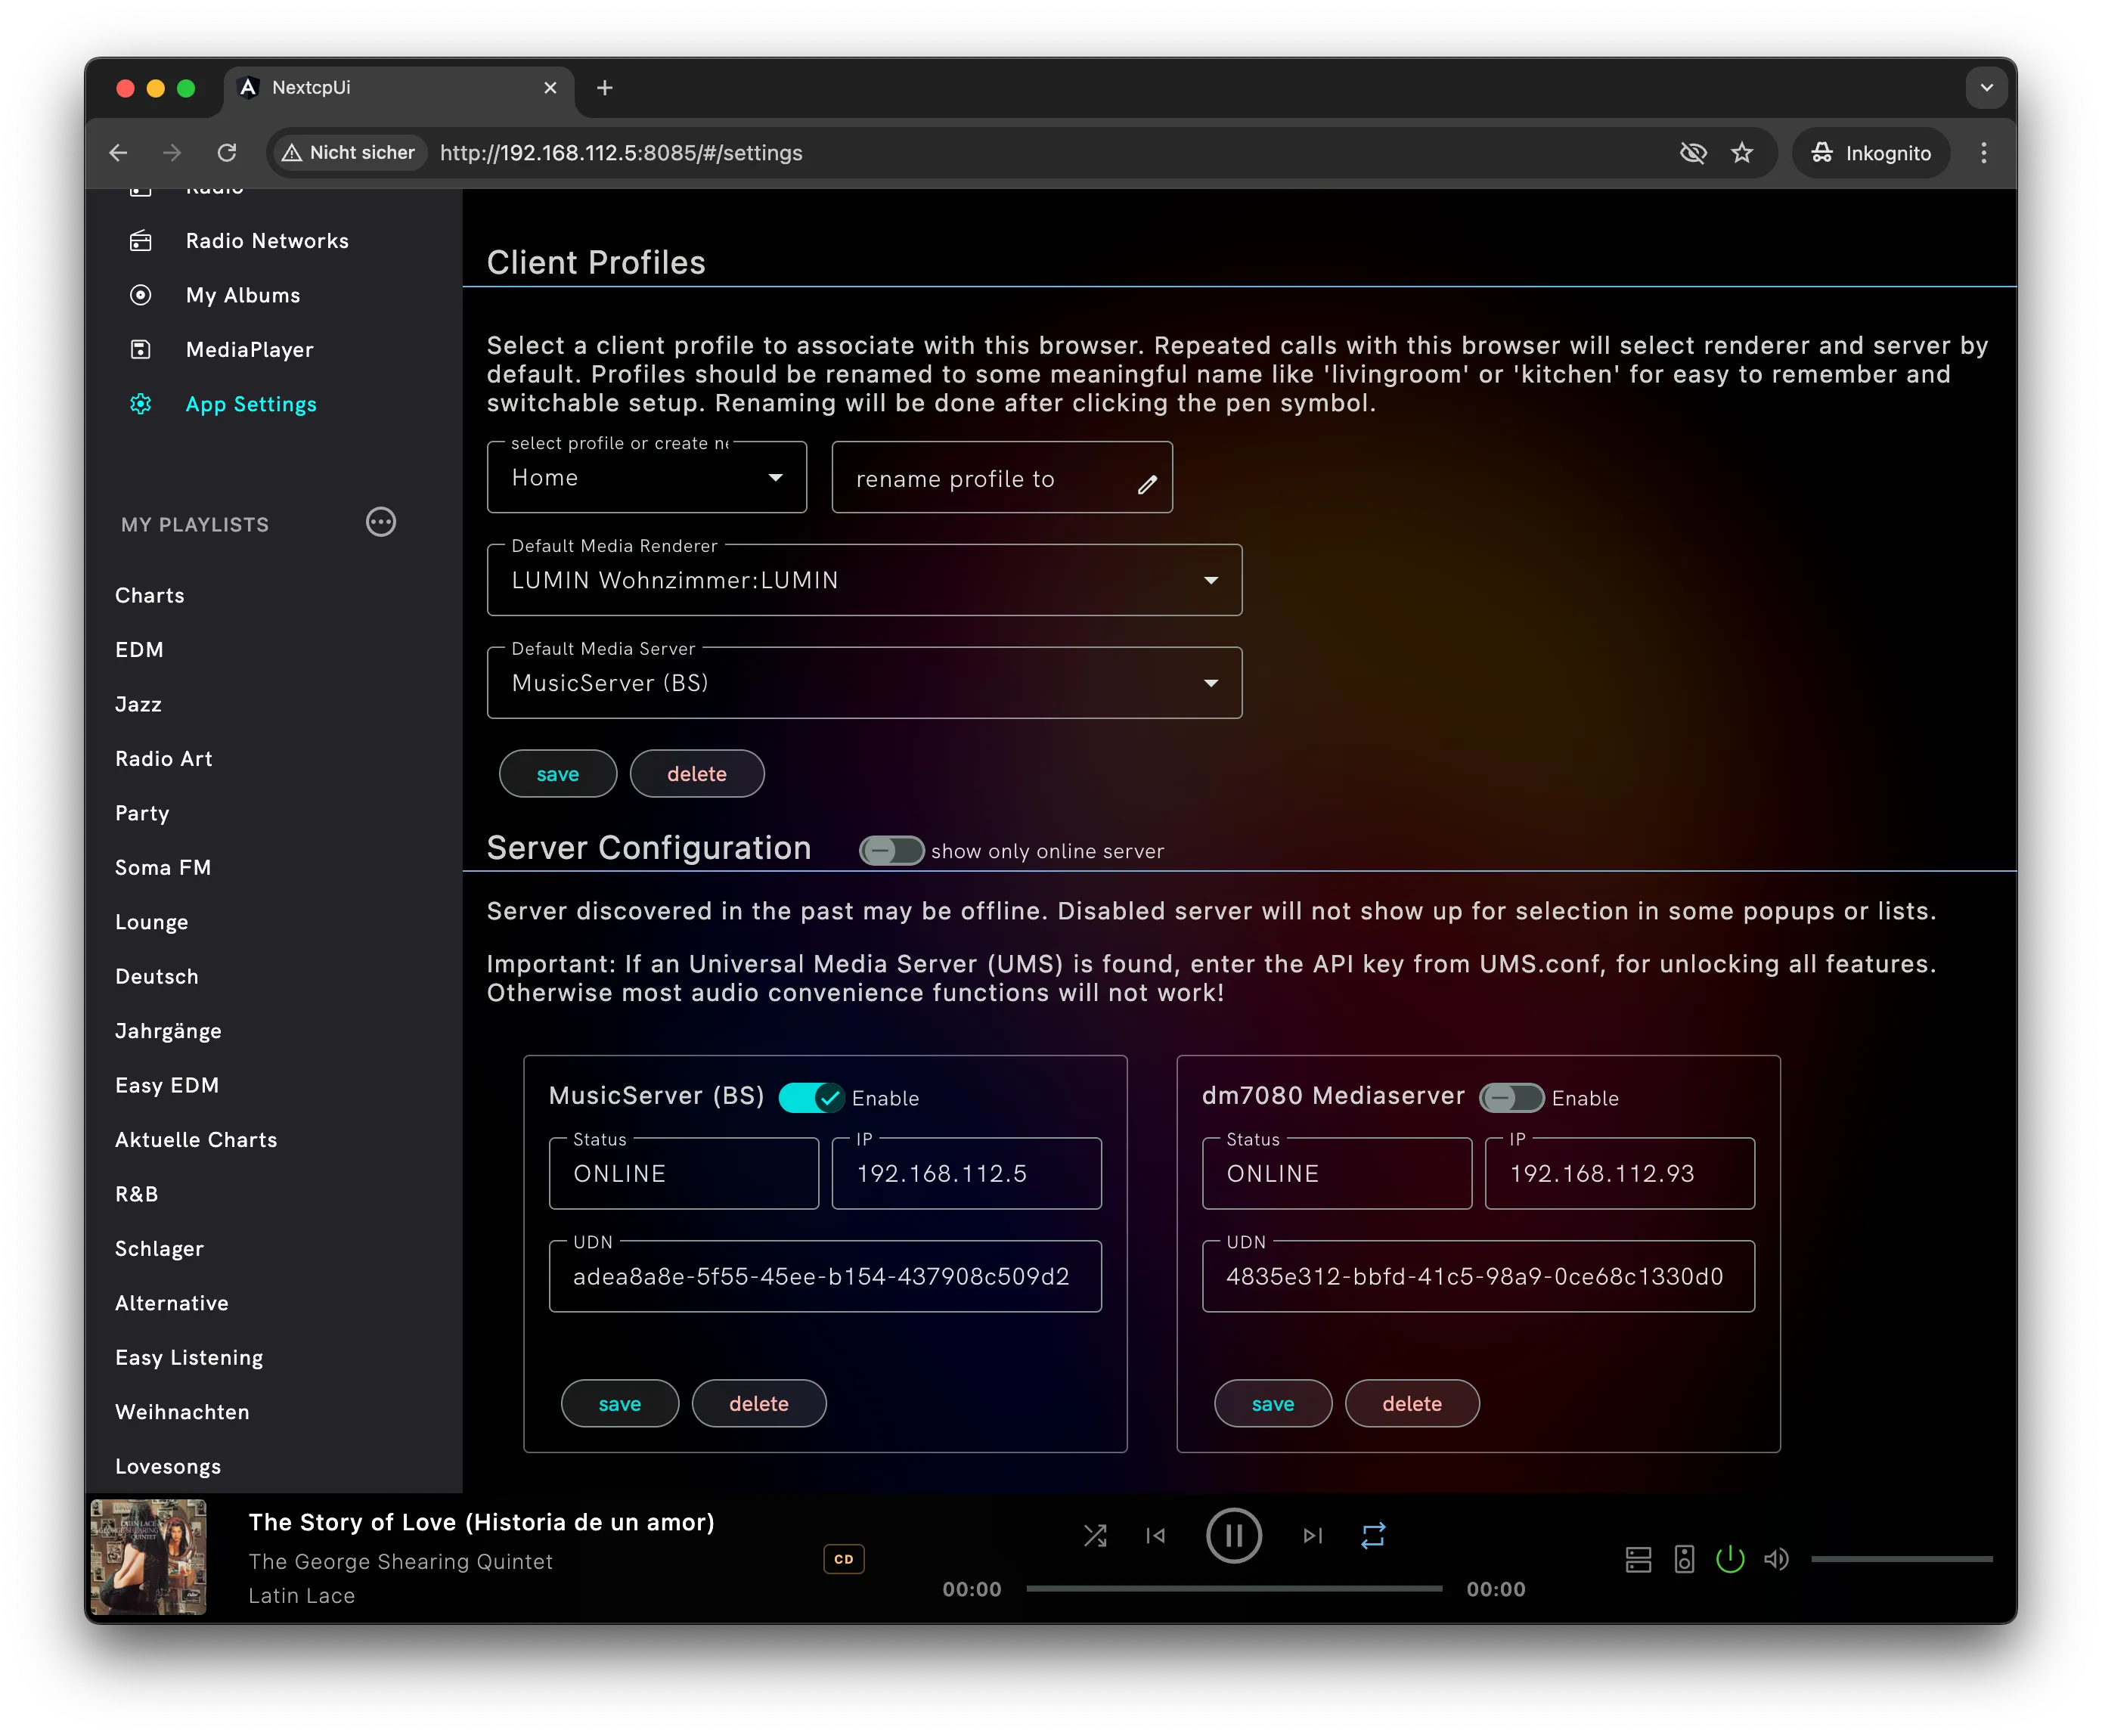Open MediaPlayer in the sidebar
This screenshot has width=2102, height=1736.
250,350
